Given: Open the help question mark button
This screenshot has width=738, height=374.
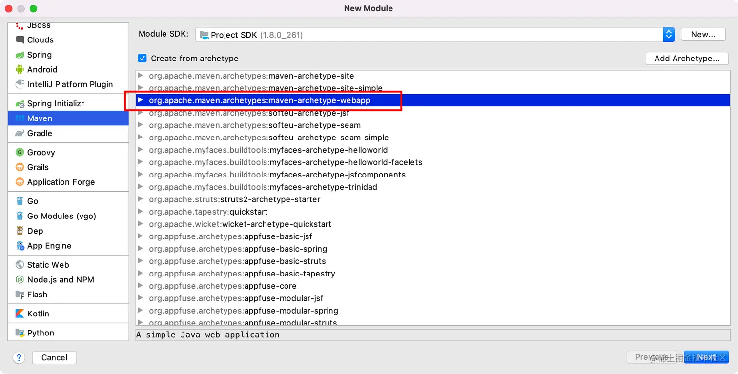Looking at the screenshot, I should (19, 357).
